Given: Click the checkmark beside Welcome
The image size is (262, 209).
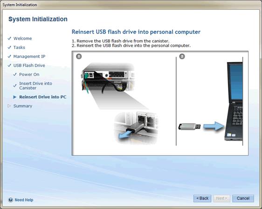Looking at the screenshot, I should coord(9,38).
